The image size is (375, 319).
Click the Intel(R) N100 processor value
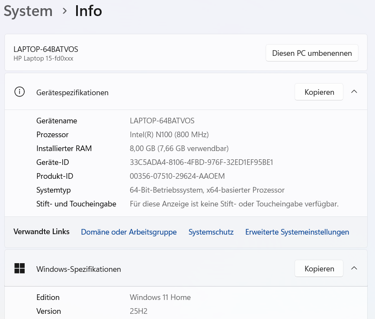click(169, 135)
